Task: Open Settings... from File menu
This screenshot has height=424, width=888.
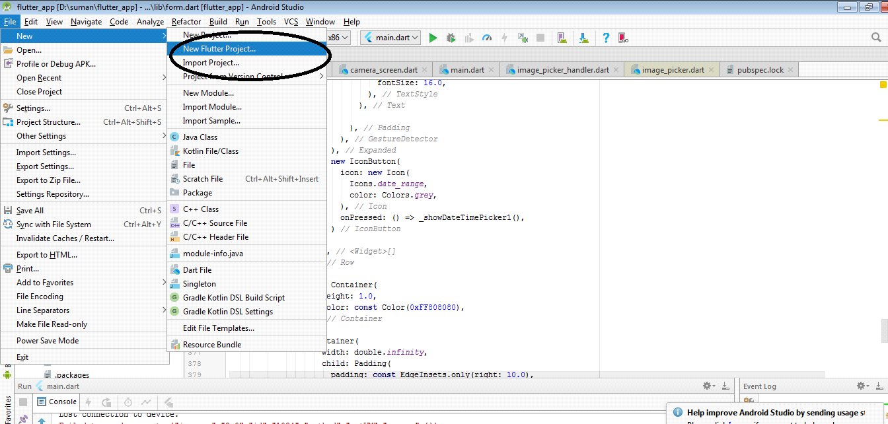Action: click(x=83, y=108)
